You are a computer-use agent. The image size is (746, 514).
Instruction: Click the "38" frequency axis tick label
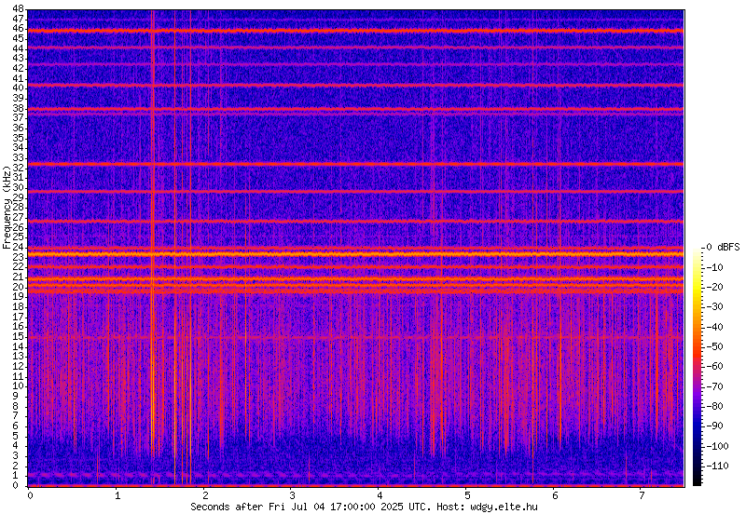coord(18,108)
